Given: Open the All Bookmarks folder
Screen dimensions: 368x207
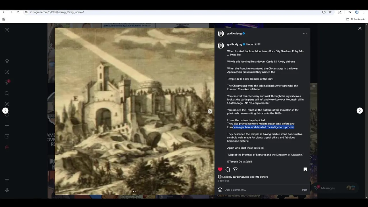Looking at the screenshot, I should 356,19.
